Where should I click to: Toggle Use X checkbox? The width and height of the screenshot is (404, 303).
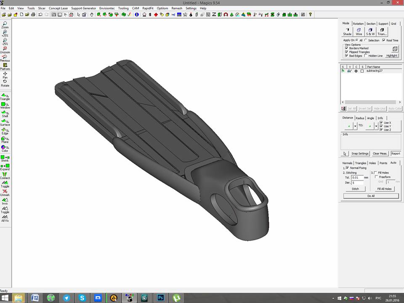click(381, 123)
